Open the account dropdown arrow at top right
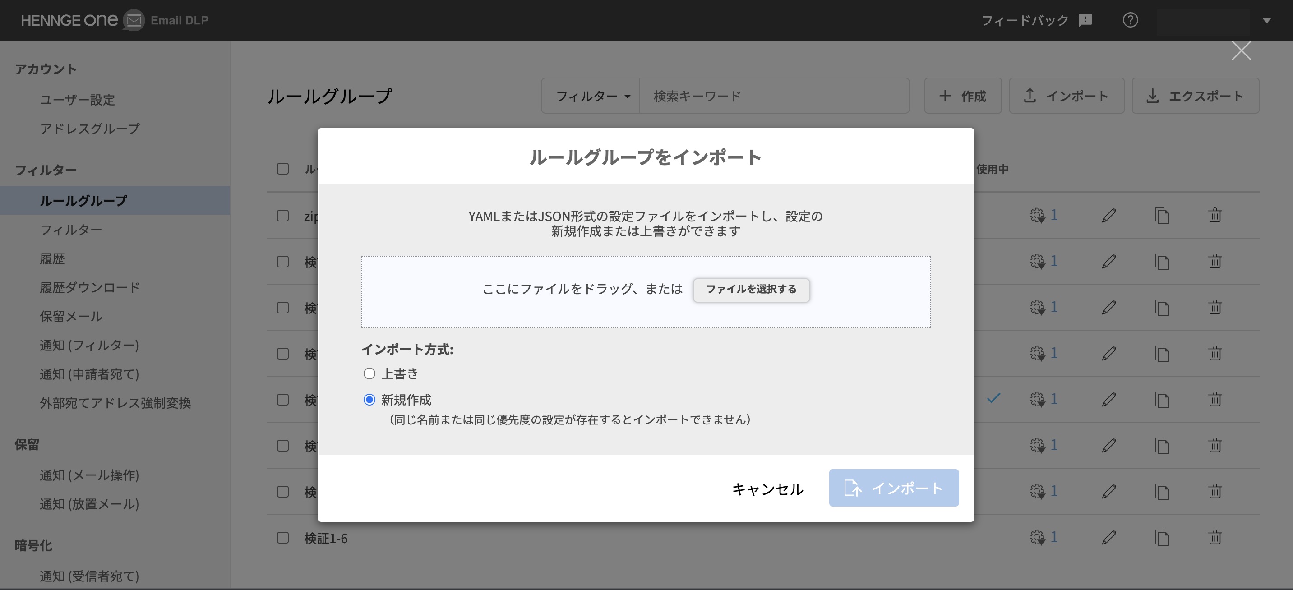 [x=1266, y=21]
